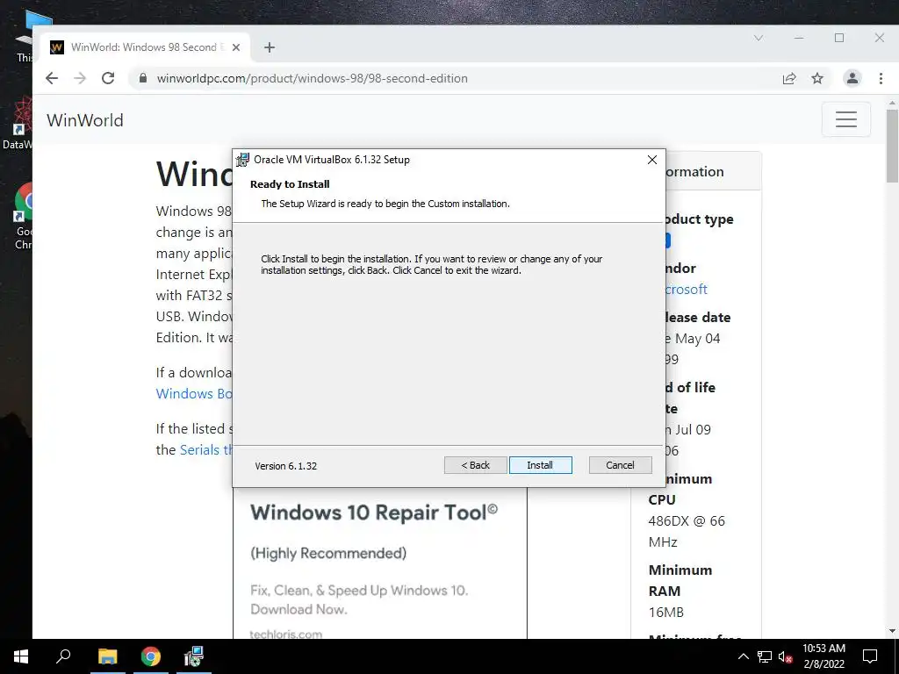
Task: Click the Microsoft vendor link
Action: pos(686,290)
